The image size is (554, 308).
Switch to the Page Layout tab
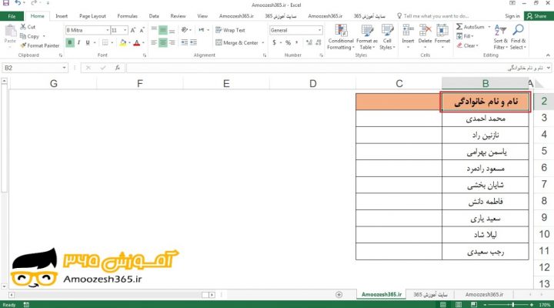tap(92, 16)
